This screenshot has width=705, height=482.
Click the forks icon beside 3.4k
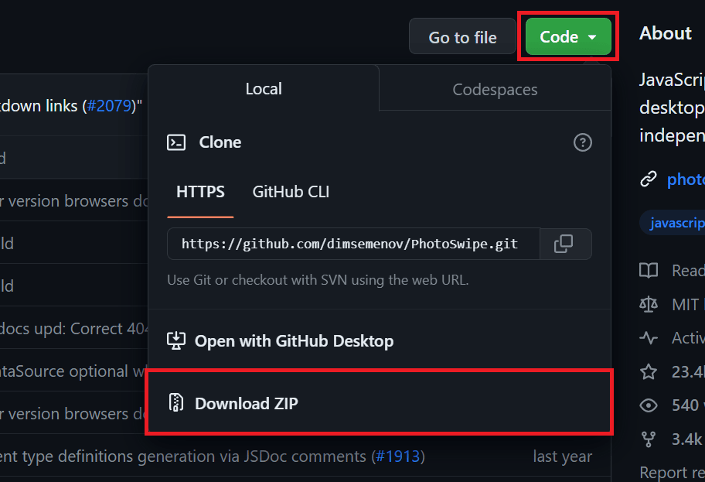pos(649,439)
